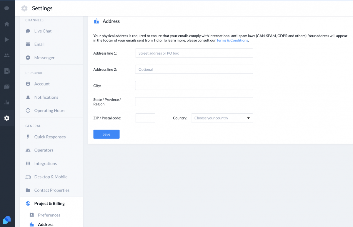Image resolution: width=353 pixels, height=227 pixels.
Task: Click the "ZIP / Postal code:" label
Action: coord(107,118)
